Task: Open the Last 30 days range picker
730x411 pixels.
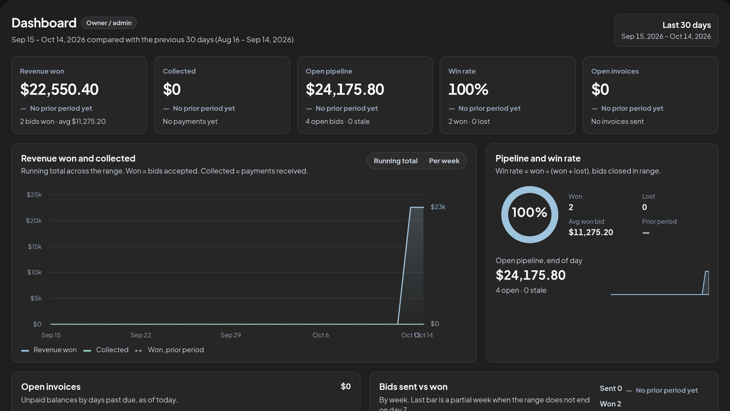Action: click(666, 30)
